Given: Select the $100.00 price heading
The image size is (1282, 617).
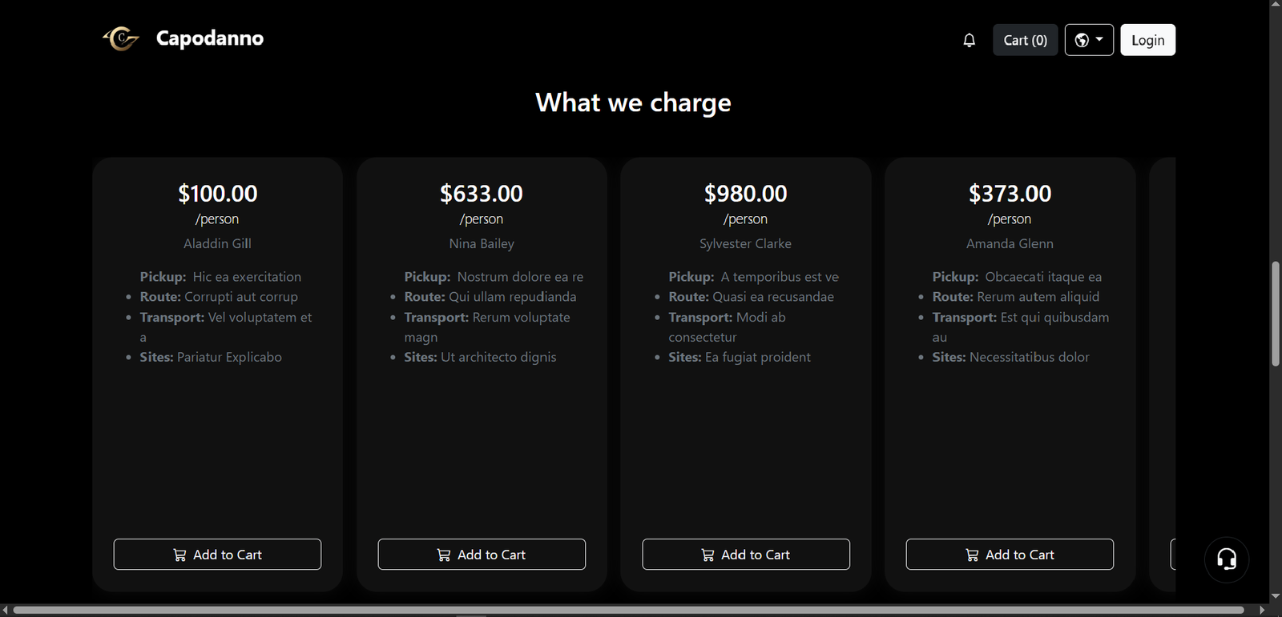Looking at the screenshot, I should click(x=217, y=194).
